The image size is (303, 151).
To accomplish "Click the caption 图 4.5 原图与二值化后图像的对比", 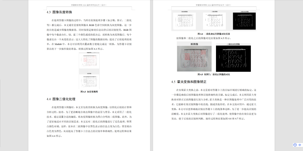I will (214, 74).
